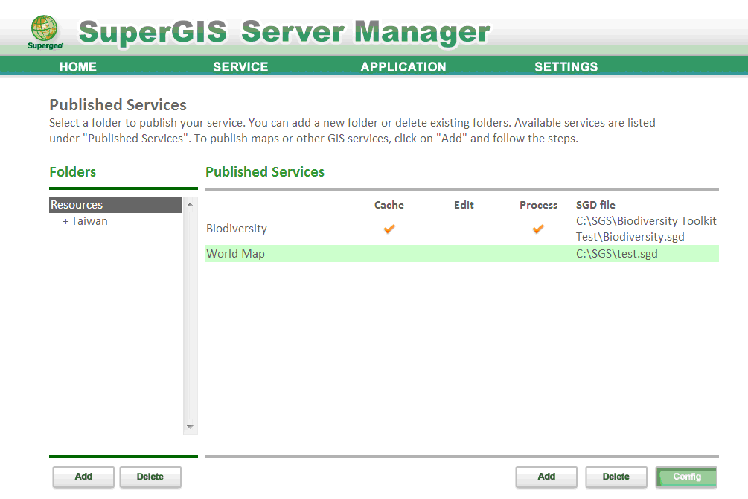This screenshot has height=499, width=748.
Task: Select the Biodiversity service row
Action: click(x=461, y=229)
